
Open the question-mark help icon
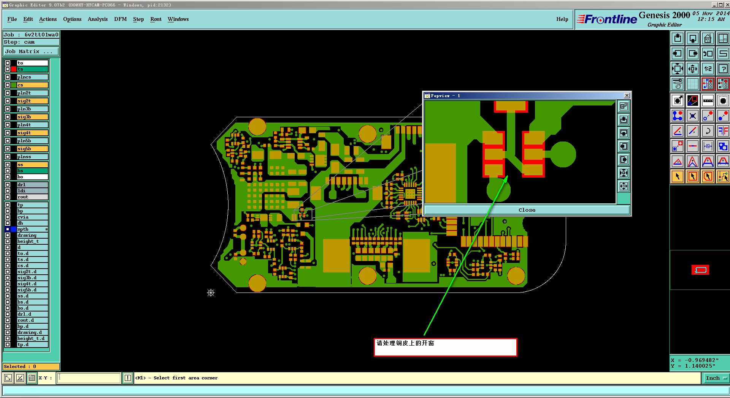point(723,69)
